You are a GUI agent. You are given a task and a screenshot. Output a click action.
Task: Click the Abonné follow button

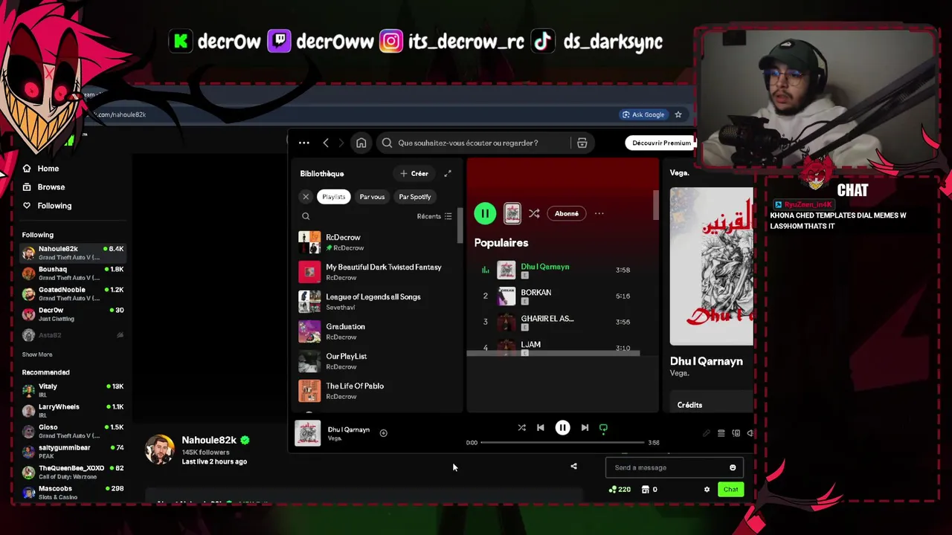tap(566, 214)
